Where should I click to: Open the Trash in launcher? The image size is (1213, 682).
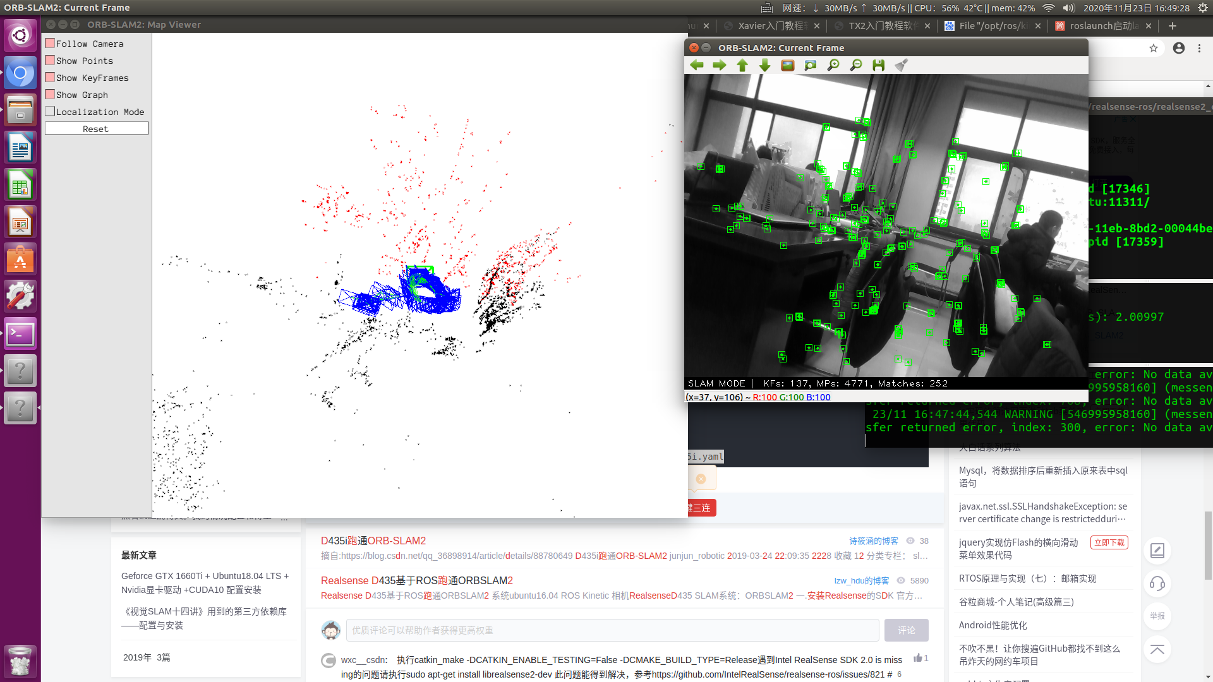20,661
